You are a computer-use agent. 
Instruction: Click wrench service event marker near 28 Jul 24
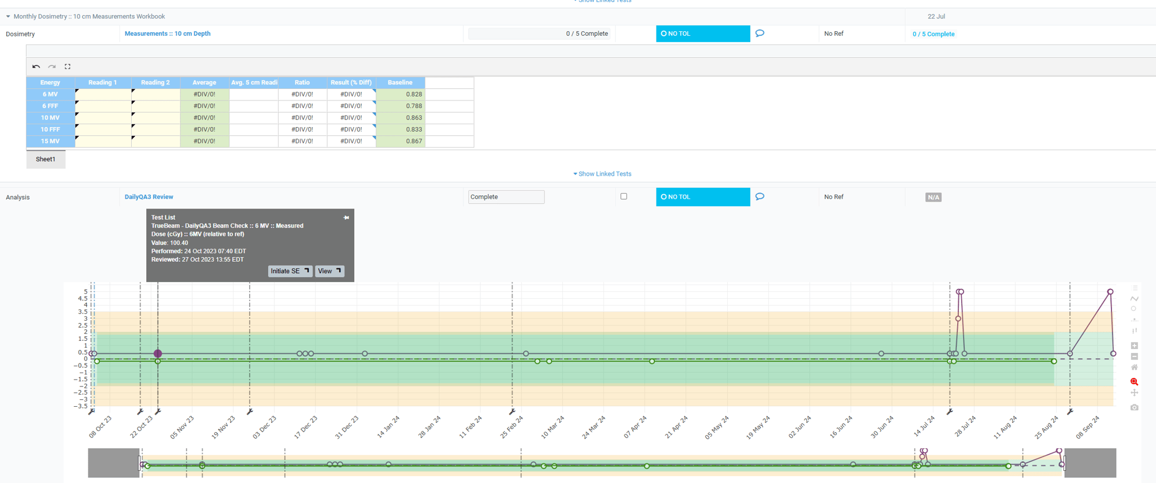[x=950, y=412]
